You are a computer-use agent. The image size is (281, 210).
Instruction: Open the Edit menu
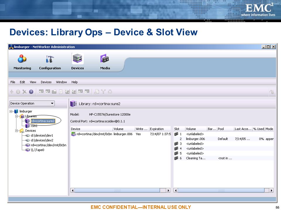pos(23,82)
